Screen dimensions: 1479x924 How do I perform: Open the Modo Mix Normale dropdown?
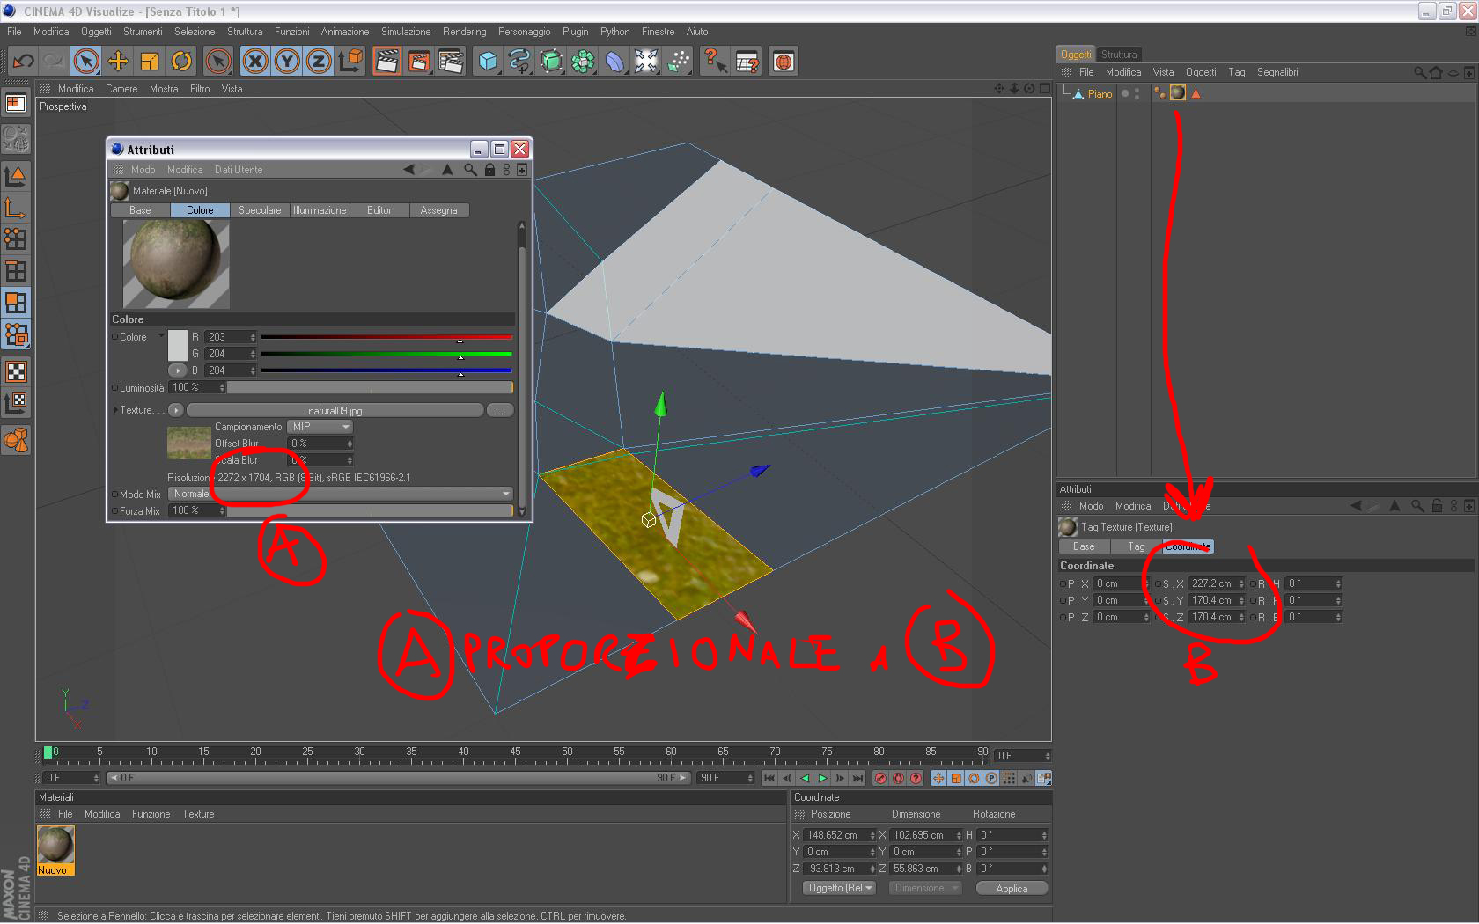point(341,494)
